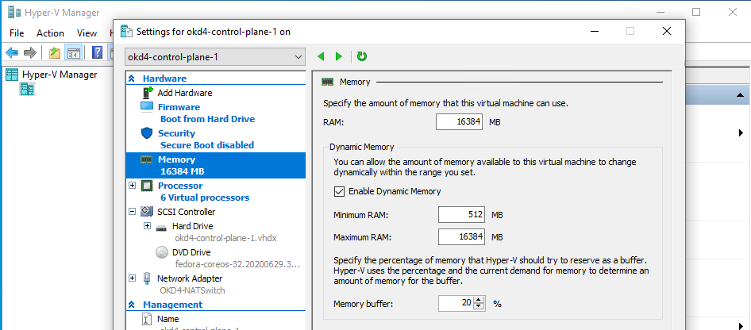Click the Hyper-V Manager window title icon
Image resolution: width=751 pixels, height=330 pixels.
click(14, 13)
